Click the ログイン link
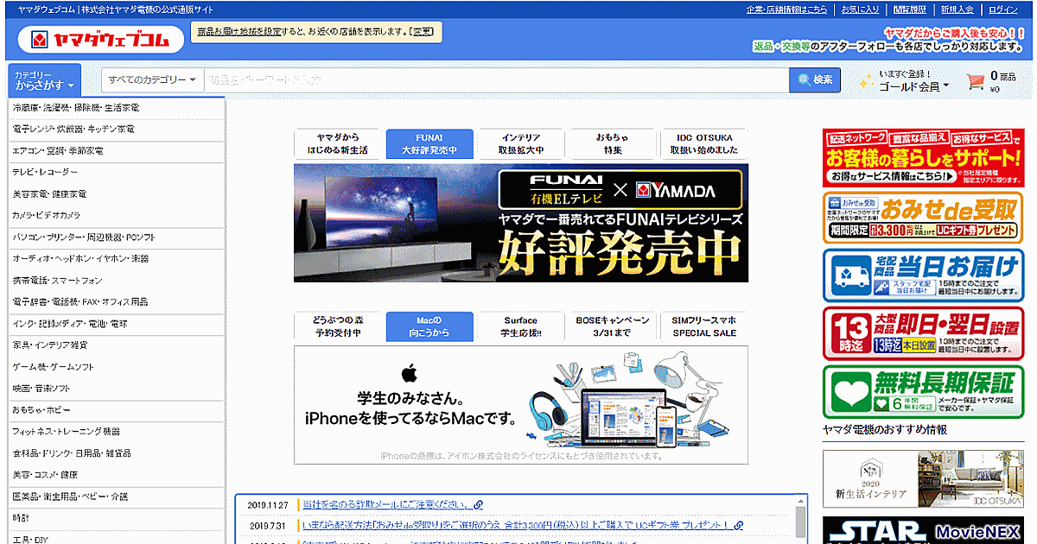 (x=1003, y=9)
